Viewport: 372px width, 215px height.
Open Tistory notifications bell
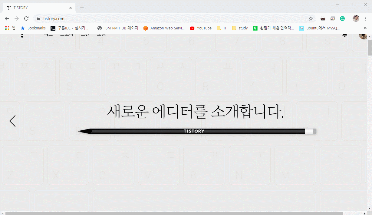coord(344,35)
